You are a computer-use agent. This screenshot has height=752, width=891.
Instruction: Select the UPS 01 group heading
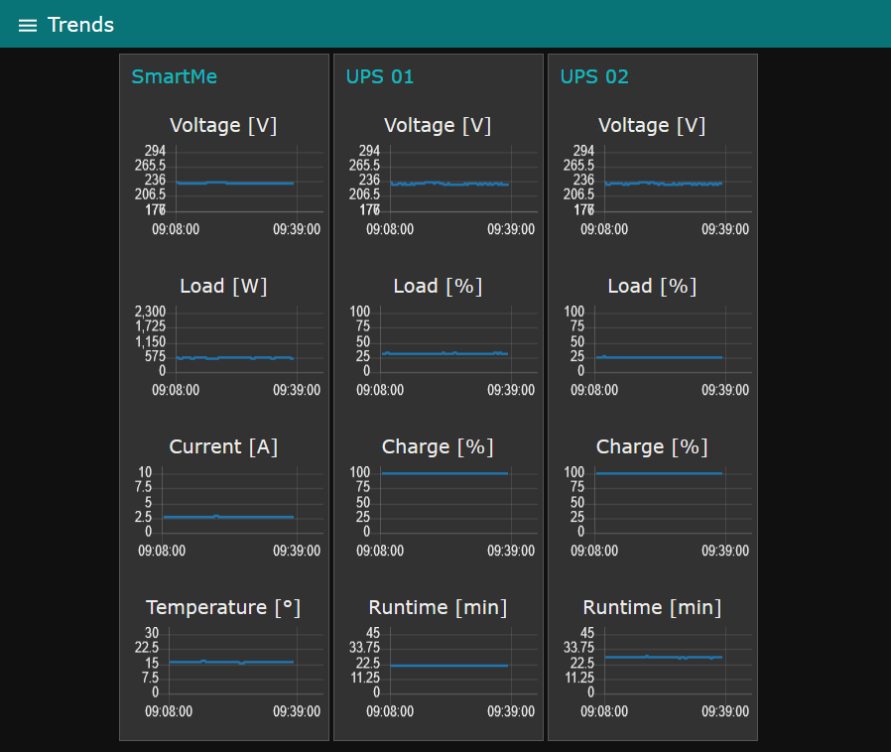point(379,76)
